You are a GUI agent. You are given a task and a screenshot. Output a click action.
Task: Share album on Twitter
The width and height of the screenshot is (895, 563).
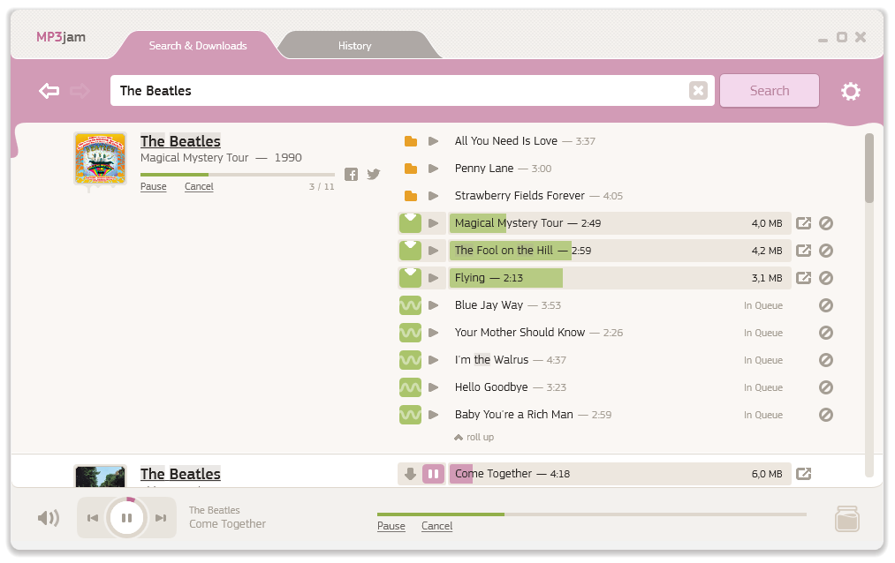(x=374, y=175)
